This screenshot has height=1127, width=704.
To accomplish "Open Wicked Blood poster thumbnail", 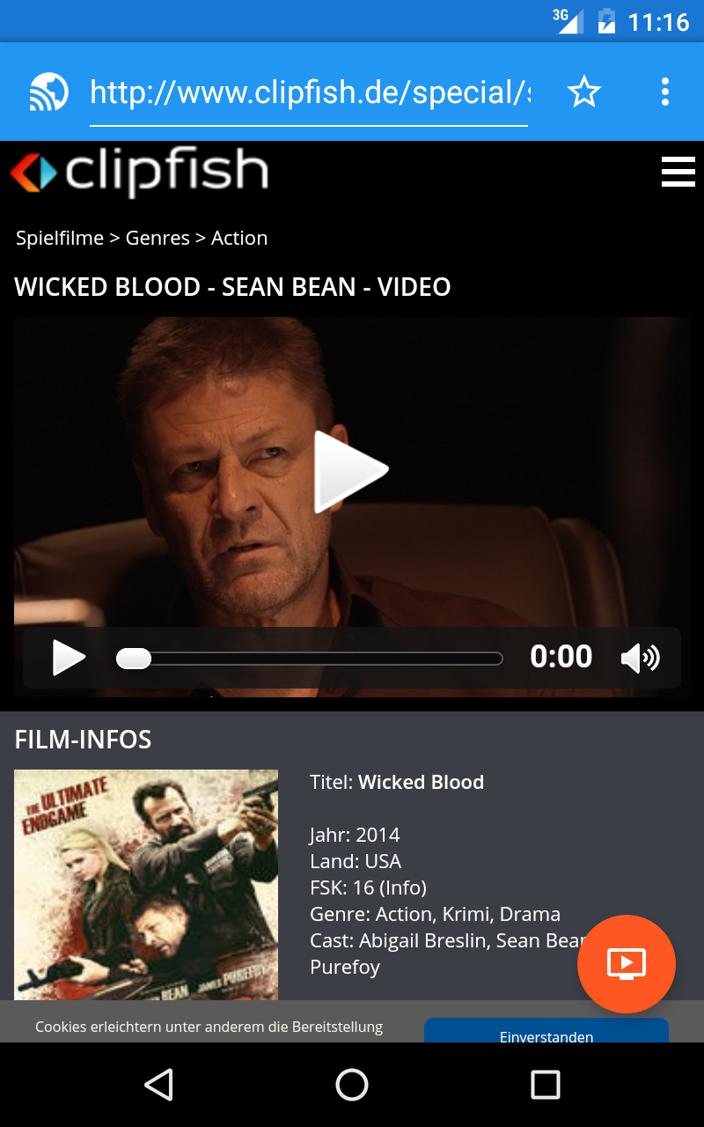I will pyautogui.click(x=146, y=885).
